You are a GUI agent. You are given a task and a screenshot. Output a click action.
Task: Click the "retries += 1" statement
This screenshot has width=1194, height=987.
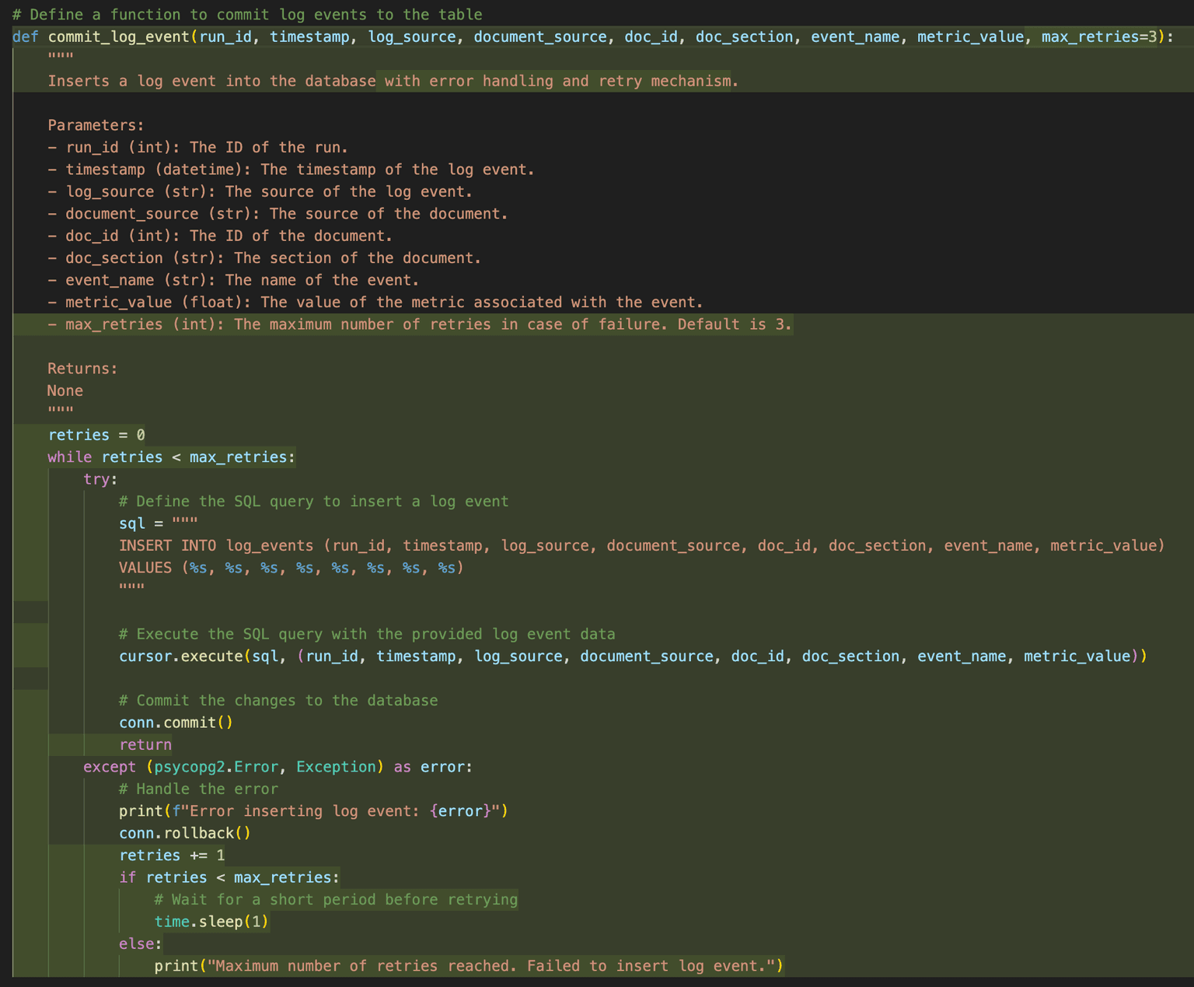click(x=173, y=856)
